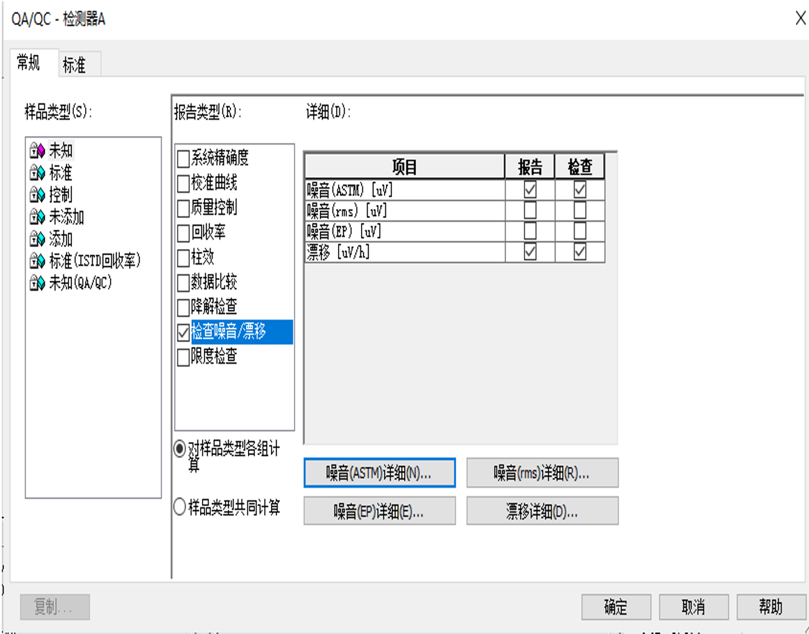
Task: Open 噪音(ASTM)详细 settings
Action: pyautogui.click(x=379, y=473)
